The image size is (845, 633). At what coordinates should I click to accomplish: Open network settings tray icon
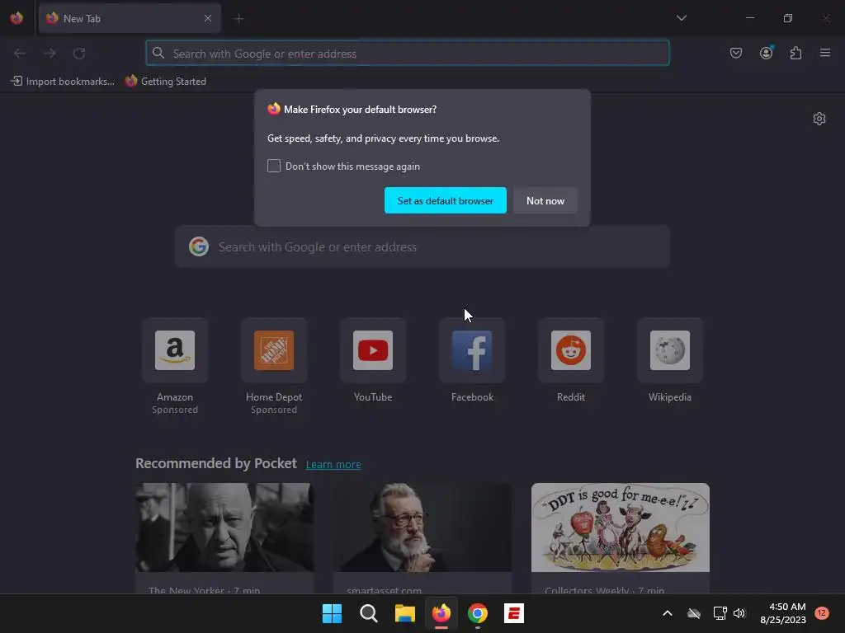[x=720, y=613]
